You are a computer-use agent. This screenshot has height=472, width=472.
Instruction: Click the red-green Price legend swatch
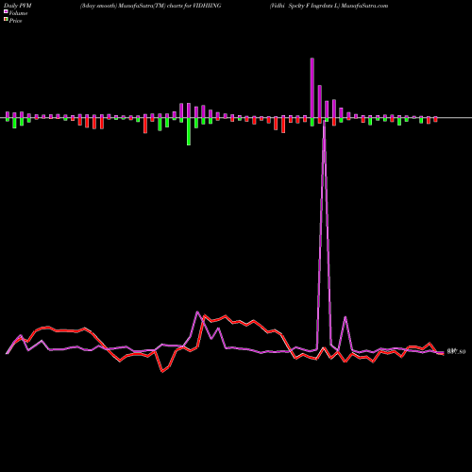[6, 20]
